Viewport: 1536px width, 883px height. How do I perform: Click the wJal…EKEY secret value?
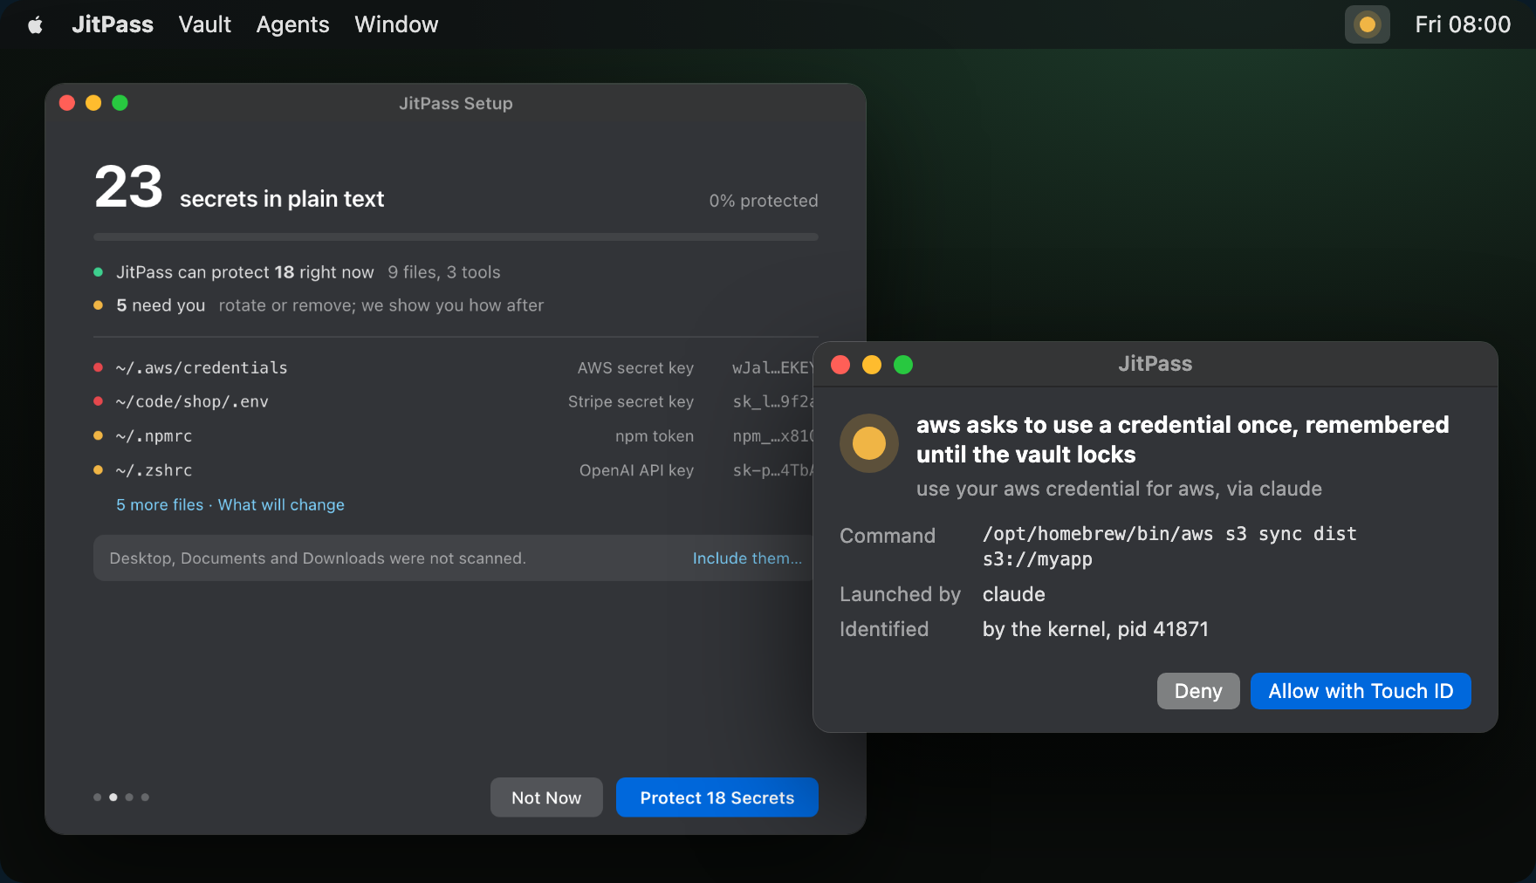click(773, 368)
